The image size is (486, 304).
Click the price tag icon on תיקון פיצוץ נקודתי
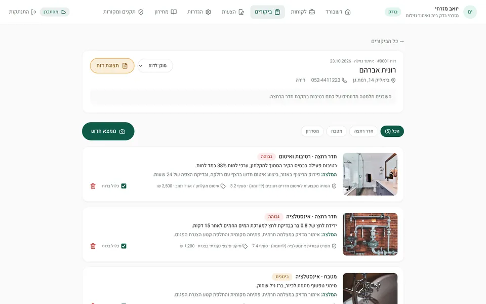click(x=245, y=246)
